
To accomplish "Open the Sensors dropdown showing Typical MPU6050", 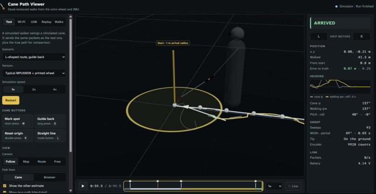I will [x=34, y=73].
